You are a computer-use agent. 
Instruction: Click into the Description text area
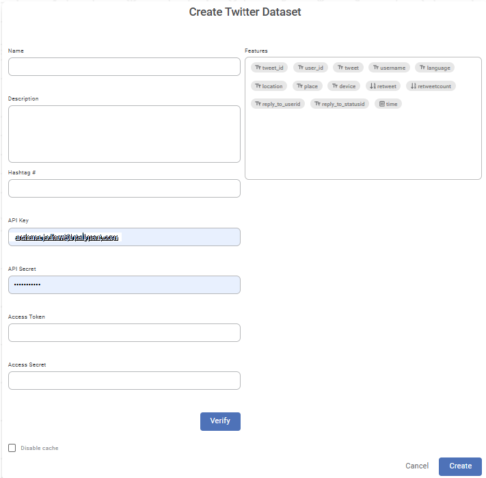coord(124,133)
